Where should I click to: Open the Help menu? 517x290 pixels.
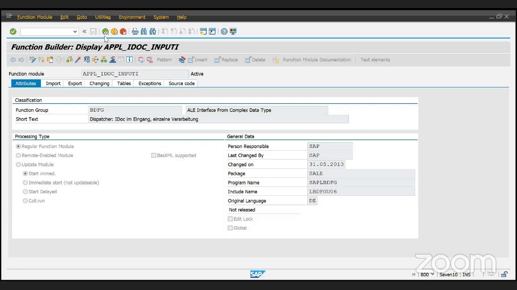(x=182, y=17)
